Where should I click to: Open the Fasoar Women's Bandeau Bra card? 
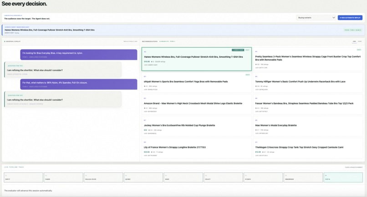click(308, 104)
